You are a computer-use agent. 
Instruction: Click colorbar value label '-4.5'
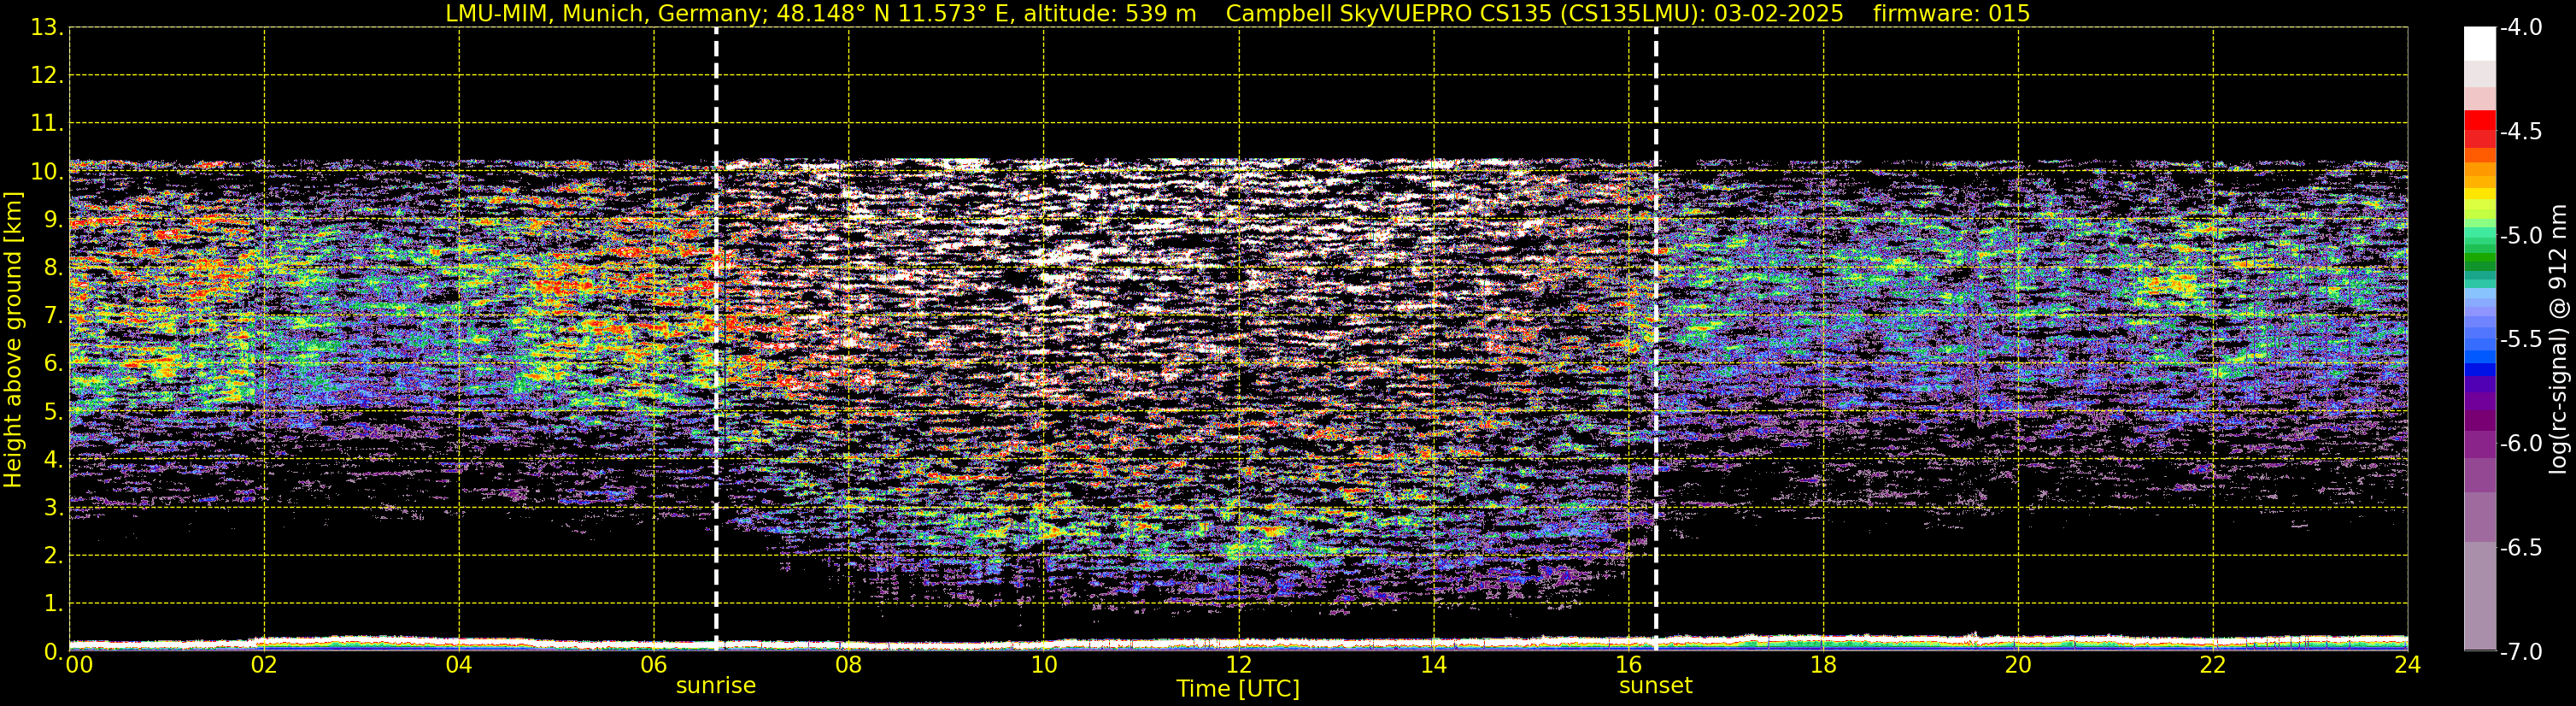2520,131
